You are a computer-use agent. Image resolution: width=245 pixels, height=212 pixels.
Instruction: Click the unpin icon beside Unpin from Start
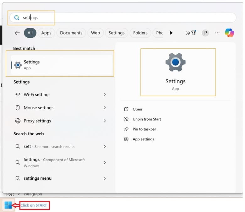click(126, 119)
